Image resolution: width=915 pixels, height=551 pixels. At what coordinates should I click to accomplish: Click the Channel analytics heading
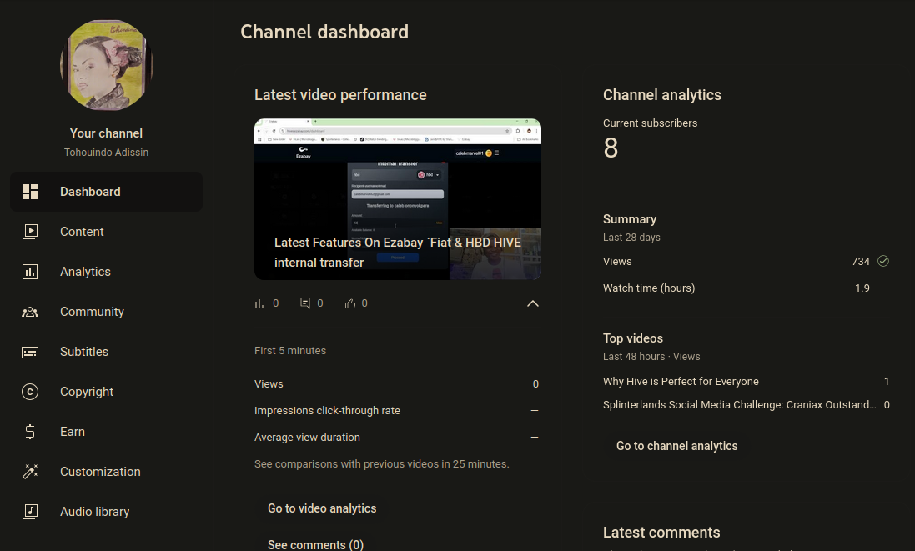[661, 95]
